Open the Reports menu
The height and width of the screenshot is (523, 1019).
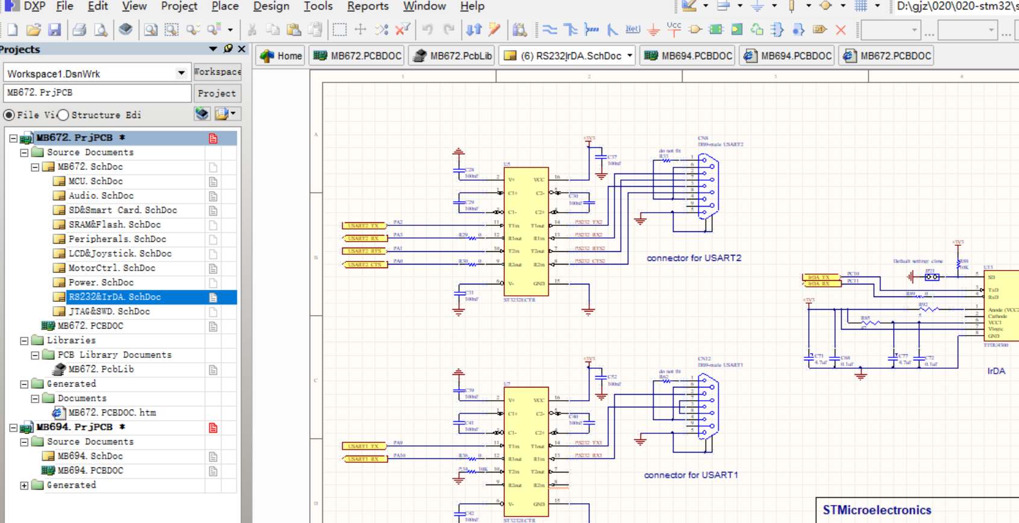point(368,6)
